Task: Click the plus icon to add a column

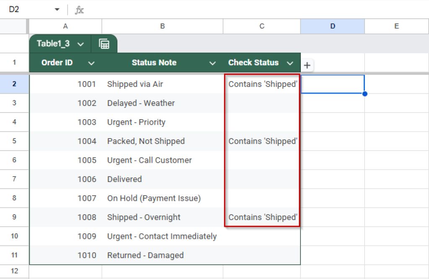Action: click(307, 65)
